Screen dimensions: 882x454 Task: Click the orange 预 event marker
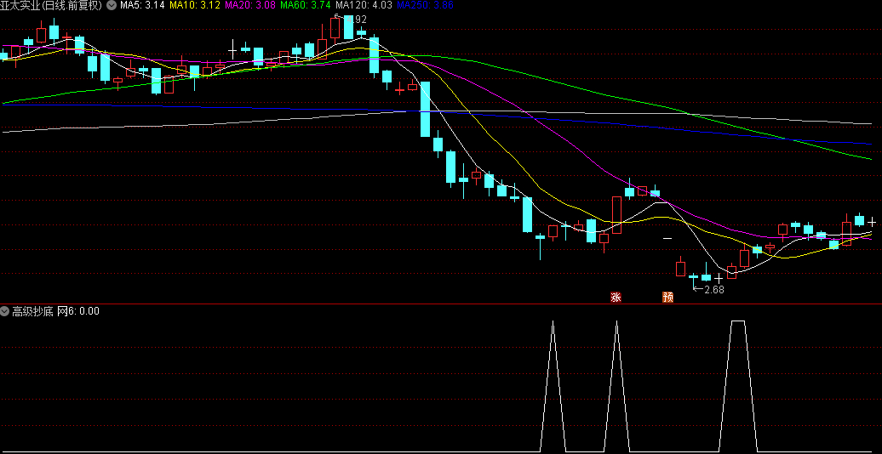pyautogui.click(x=668, y=297)
